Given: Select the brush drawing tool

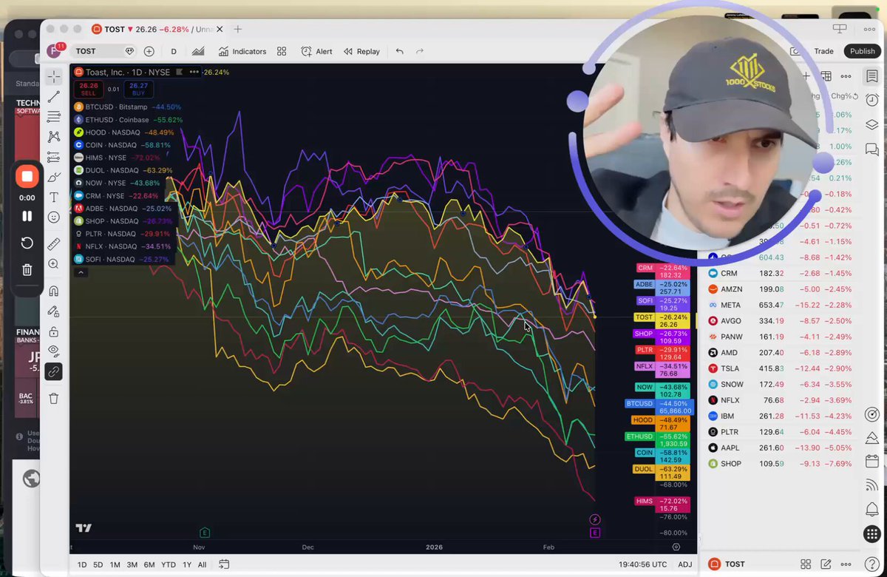Looking at the screenshot, I should (54, 178).
